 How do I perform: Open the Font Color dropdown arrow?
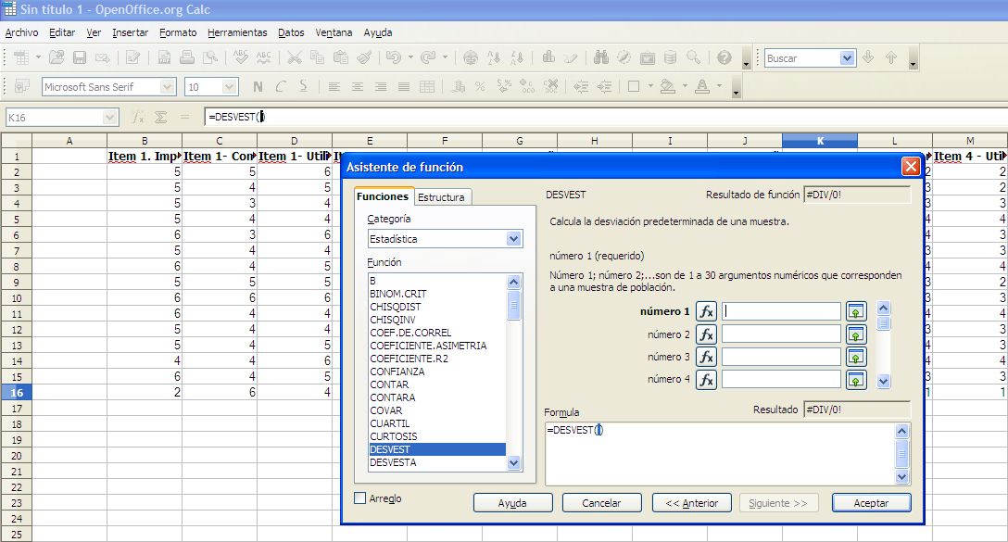click(719, 87)
